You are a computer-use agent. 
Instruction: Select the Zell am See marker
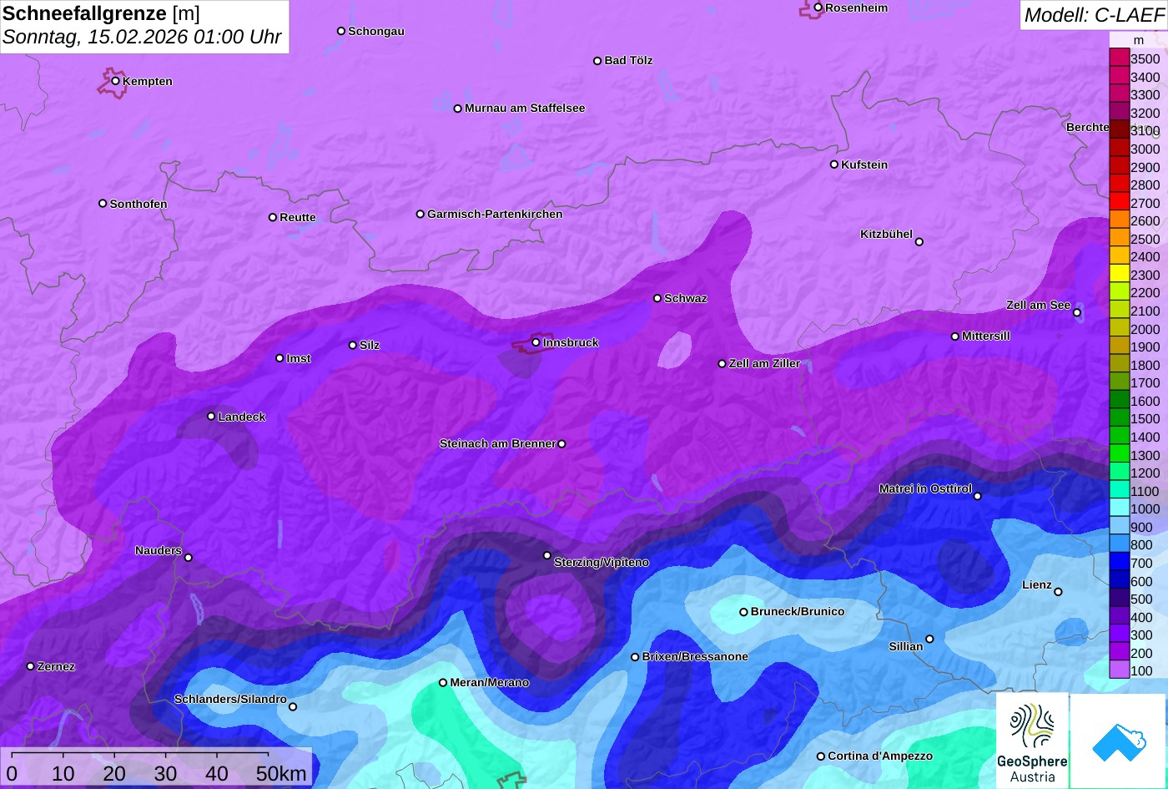(1077, 313)
